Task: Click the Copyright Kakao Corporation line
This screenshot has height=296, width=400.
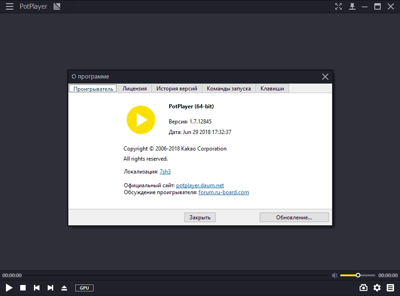Action: pos(175,149)
